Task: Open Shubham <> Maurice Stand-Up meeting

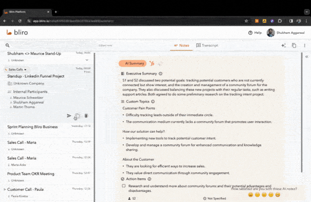Action: click(34, 53)
